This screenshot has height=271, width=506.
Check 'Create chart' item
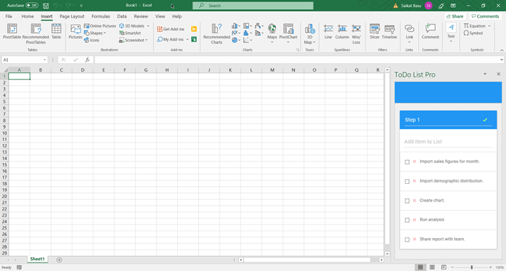(407, 201)
